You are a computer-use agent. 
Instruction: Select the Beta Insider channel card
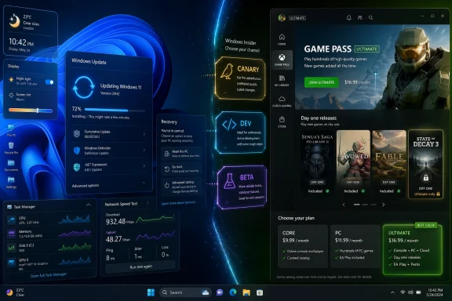pos(242,187)
